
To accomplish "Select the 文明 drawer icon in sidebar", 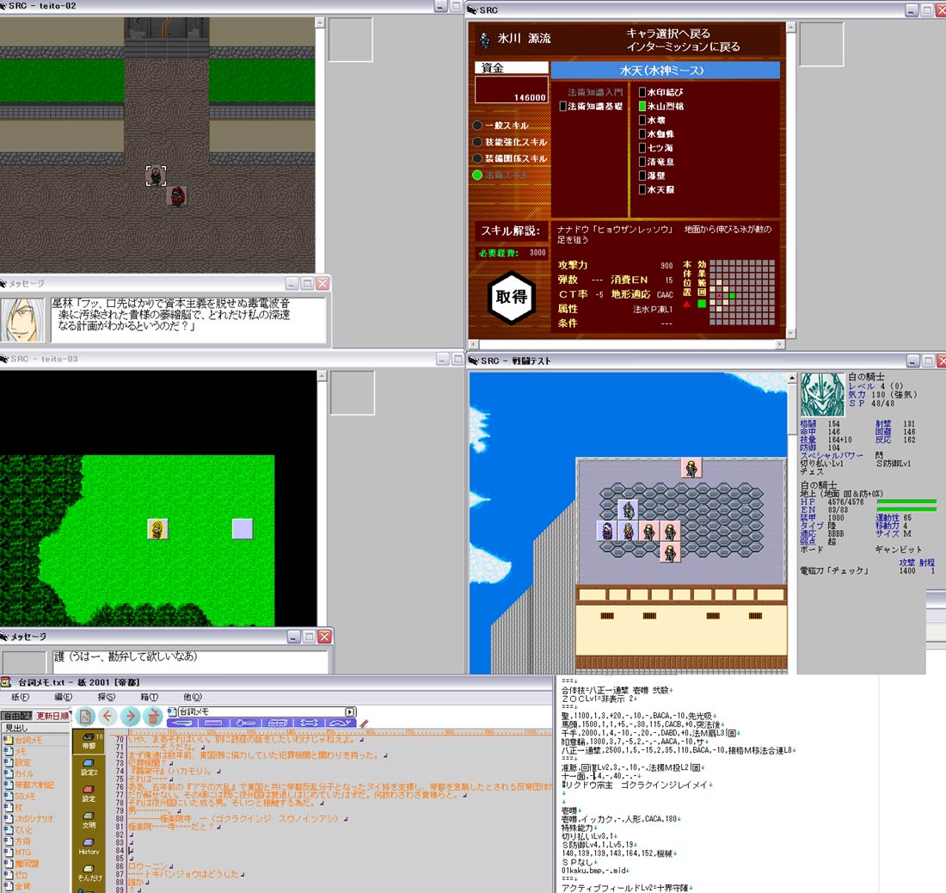I will [x=89, y=821].
